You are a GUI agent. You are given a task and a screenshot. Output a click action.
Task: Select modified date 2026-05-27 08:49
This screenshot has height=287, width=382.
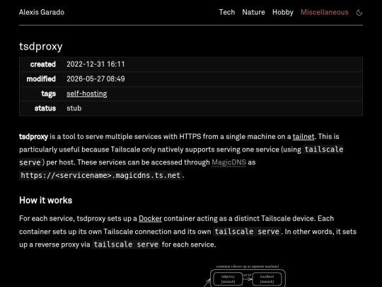(95, 79)
